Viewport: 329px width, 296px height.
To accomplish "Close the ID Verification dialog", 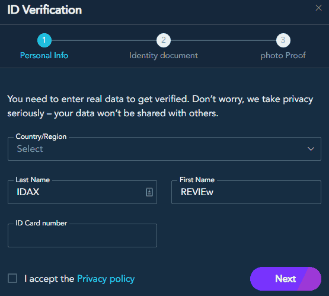I will click(x=318, y=8).
